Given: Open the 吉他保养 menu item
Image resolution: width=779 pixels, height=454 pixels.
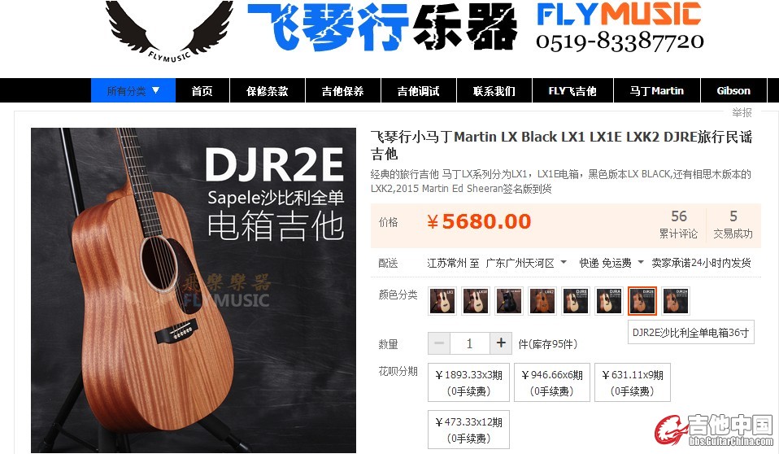Looking at the screenshot, I should 343,91.
